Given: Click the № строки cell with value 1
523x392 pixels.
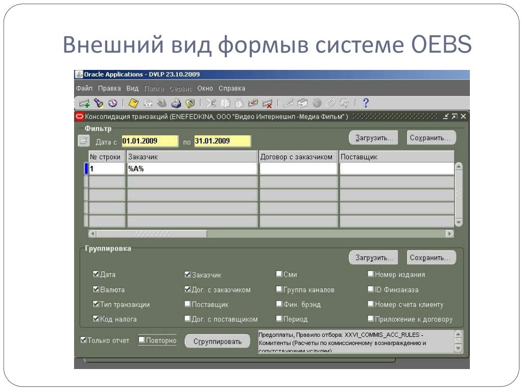Looking at the screenshot, I should point(106,168).
